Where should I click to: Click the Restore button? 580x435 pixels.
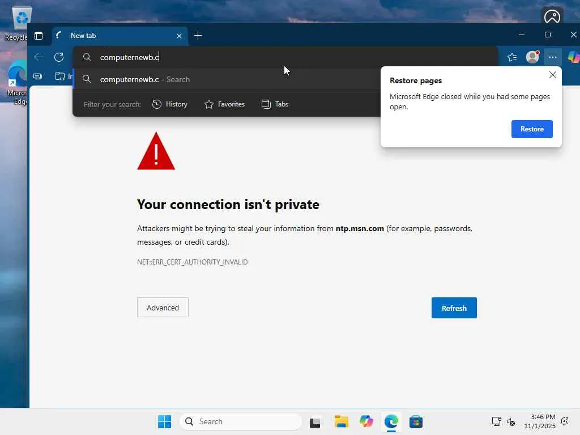(532, 129)
